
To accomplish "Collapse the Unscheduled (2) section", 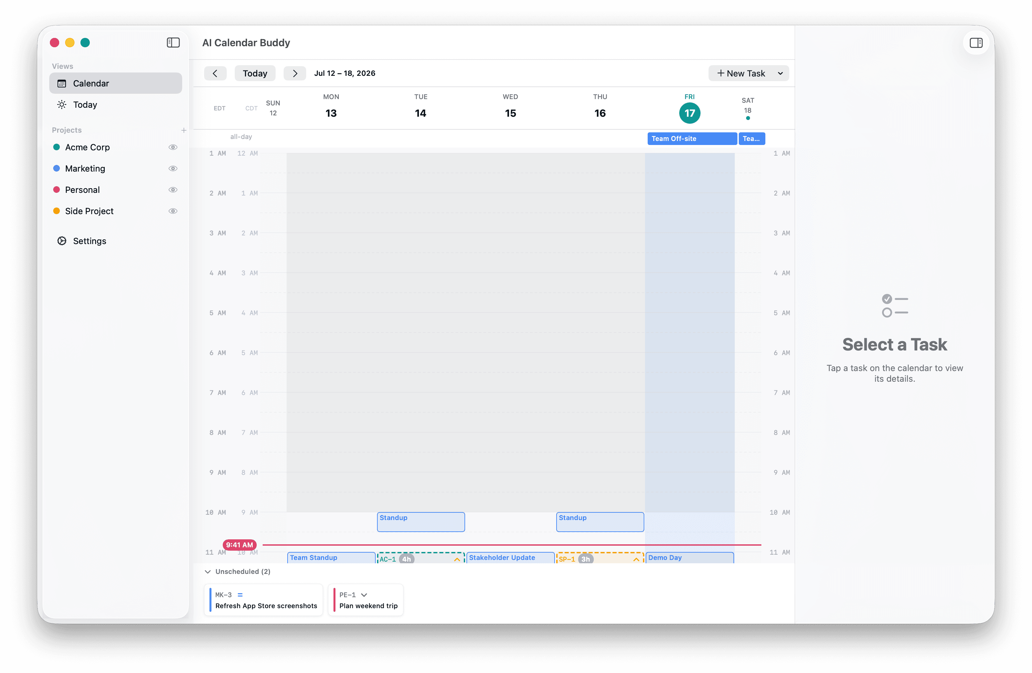I will (208, 572).
